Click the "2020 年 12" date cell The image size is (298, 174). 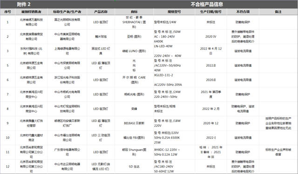210,123
